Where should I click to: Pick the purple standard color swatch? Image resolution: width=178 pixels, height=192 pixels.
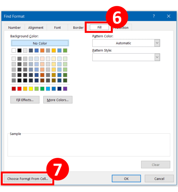pyautogui.click(x=65, y=89)
